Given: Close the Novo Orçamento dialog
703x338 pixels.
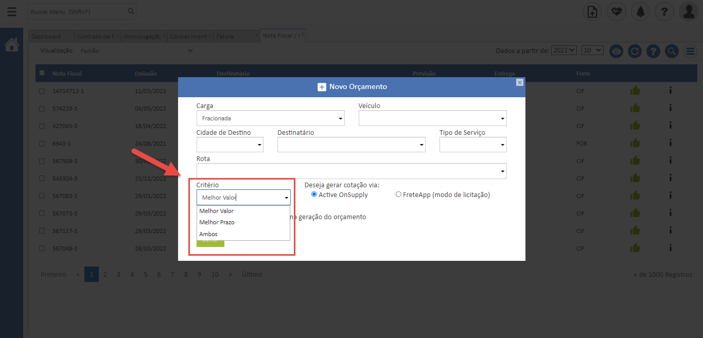Looking at the screenshot, I should coord(519,82).
